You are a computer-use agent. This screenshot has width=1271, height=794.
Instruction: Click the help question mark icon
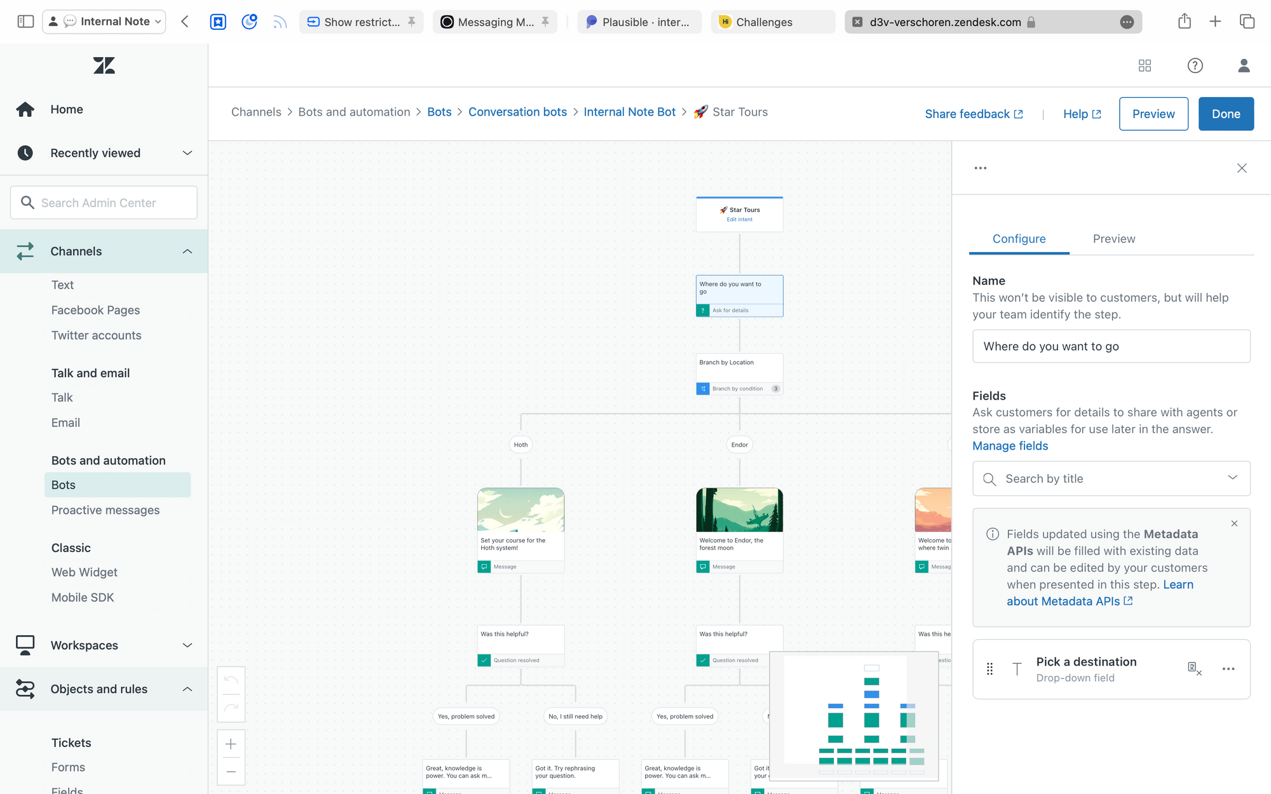click(1195, 65)
